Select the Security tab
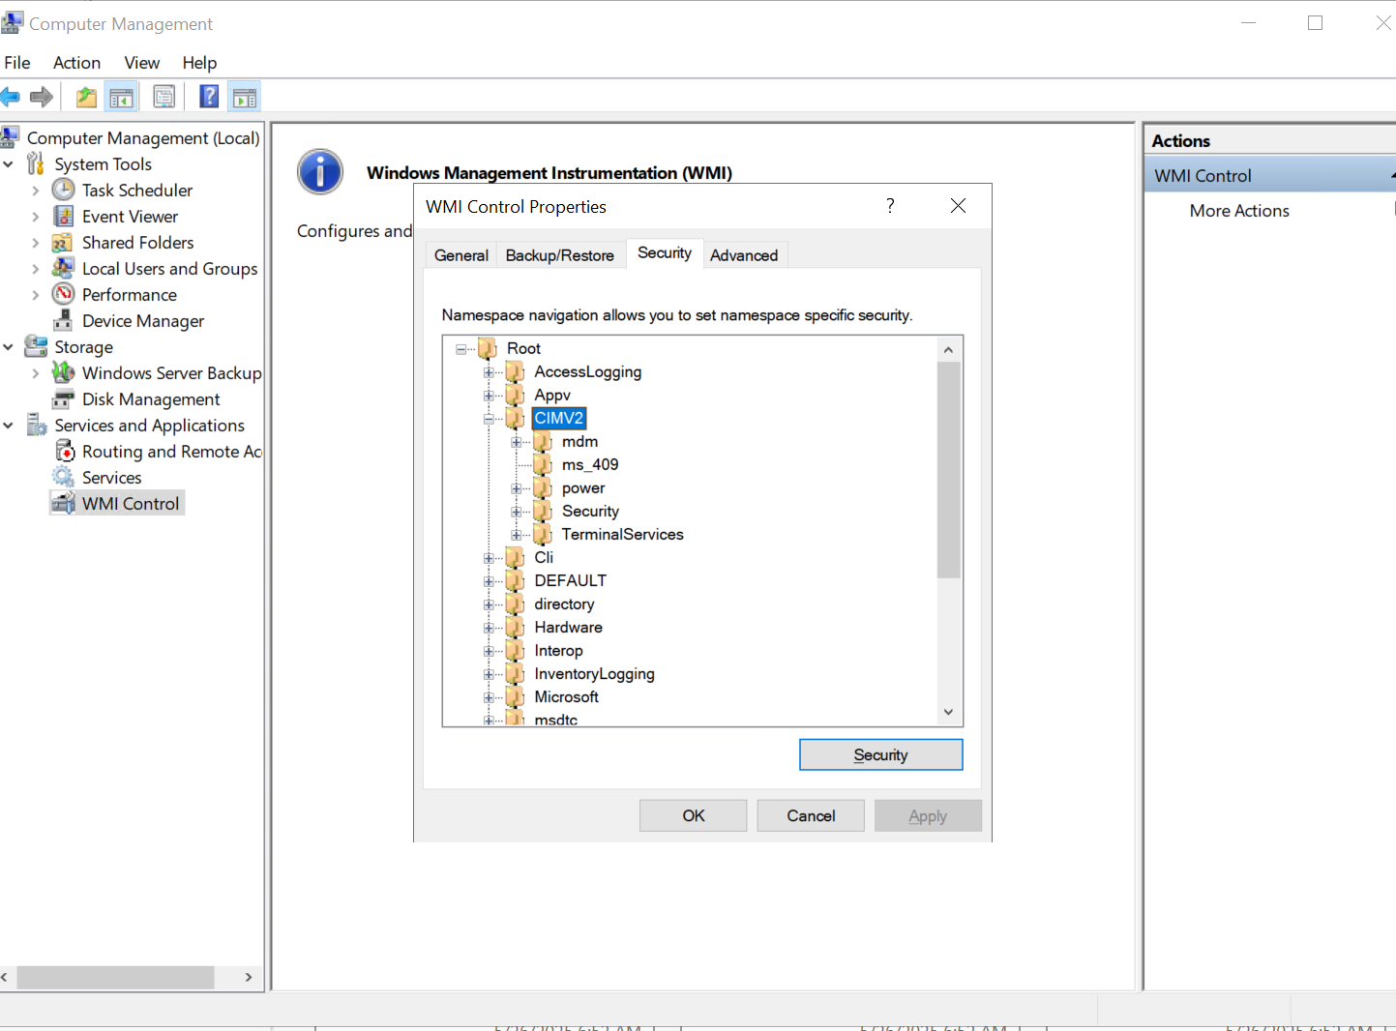This screenshot has width=1396, height=1031. point(665,253)
